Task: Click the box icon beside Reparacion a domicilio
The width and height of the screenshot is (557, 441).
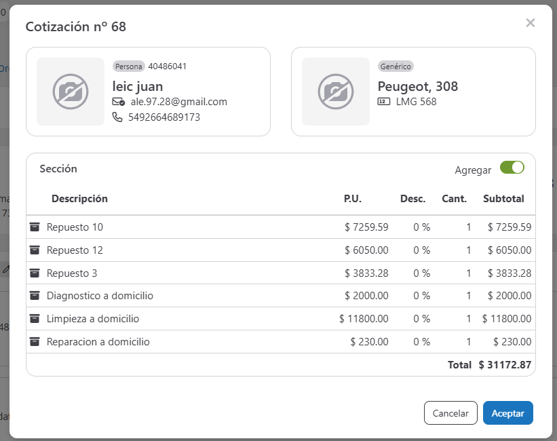Action: [x=35, y=341]
